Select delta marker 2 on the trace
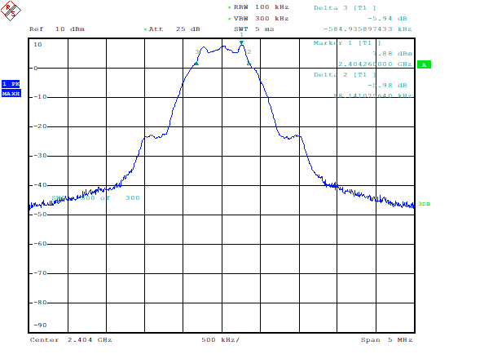493x363 pixels. pyautogui.click(x=249, y=64)
